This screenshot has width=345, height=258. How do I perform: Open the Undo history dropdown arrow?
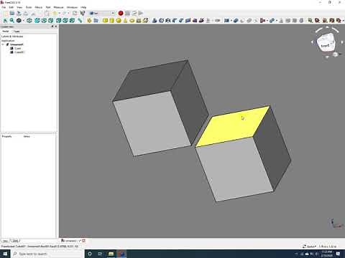coord(60,13)
